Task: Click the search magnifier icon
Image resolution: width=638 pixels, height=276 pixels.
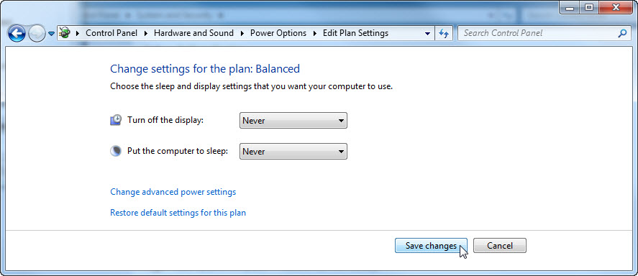Action: pos(622,33)
